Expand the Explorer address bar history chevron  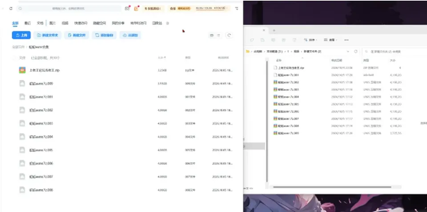348,51
